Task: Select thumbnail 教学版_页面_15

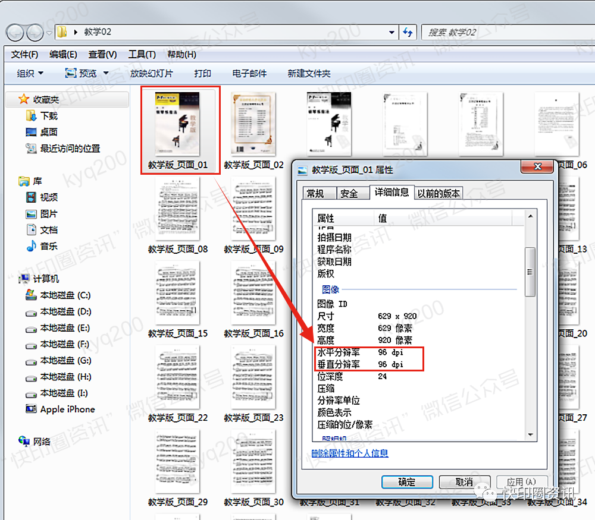Action: [x=177, y=293]
